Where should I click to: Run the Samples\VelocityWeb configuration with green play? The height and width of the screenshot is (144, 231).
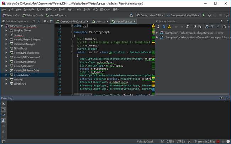(204, 15)
